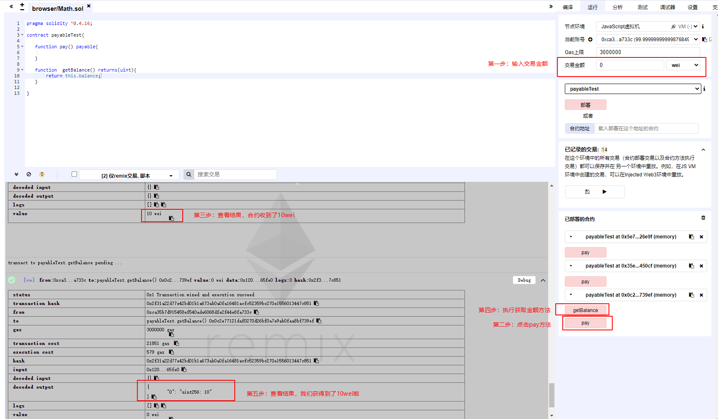Fold the contract payableTest code block at line 3
This screenshot has height=419, width=718.
coord(22,35)
